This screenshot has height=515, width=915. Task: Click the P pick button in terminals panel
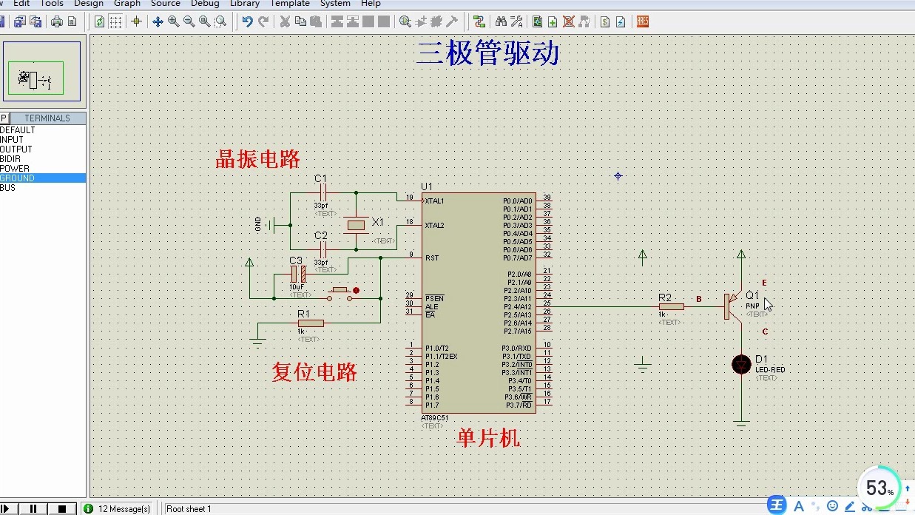coord(4,118)
